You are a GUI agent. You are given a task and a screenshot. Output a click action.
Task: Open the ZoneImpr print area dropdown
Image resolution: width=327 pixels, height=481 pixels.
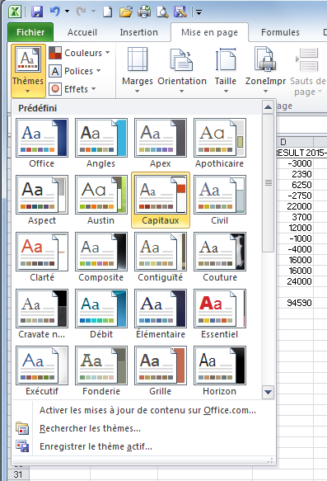click(265, 70)
